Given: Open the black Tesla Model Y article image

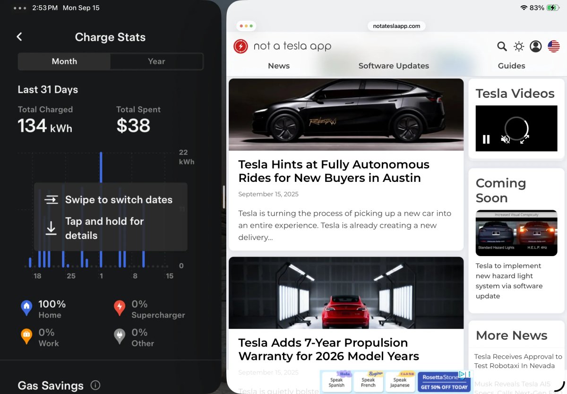Looking at the screenshot, I should [346, 114].
